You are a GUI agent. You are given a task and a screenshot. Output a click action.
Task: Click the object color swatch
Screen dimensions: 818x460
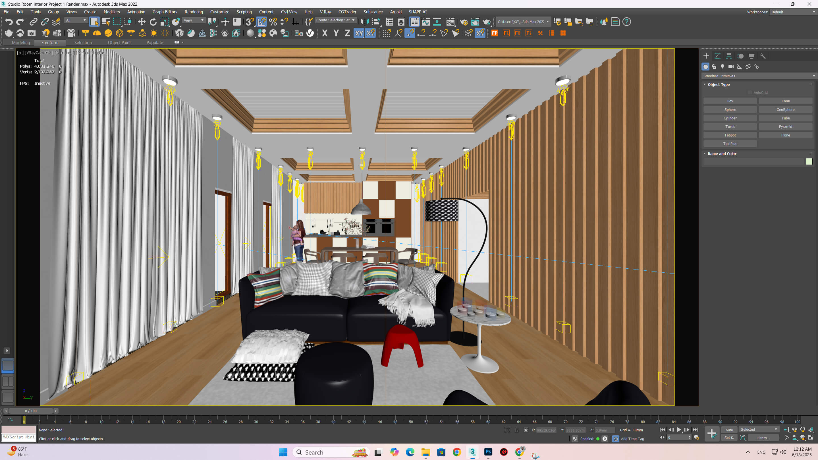click(809, 162)
